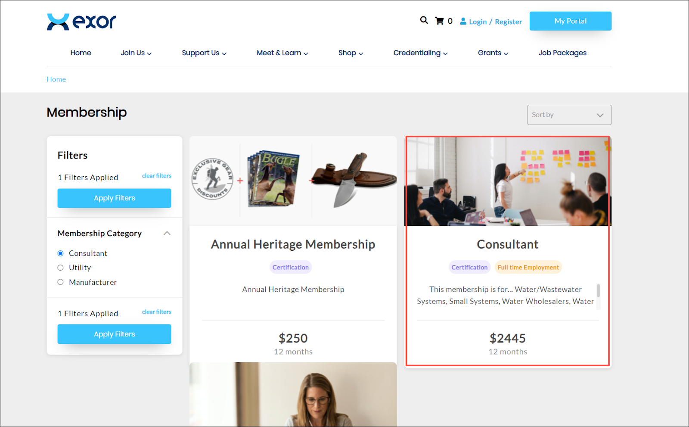Click the search magnifier icon
The image size is (689, 427).
(x=424, y=20)
